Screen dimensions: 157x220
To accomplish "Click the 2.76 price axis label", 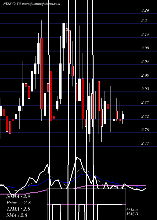I will 145,129.
